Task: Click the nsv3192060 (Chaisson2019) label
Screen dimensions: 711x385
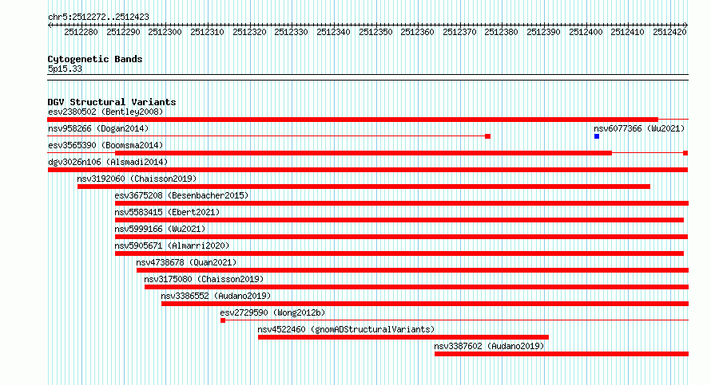Action: tap(137, 179)
